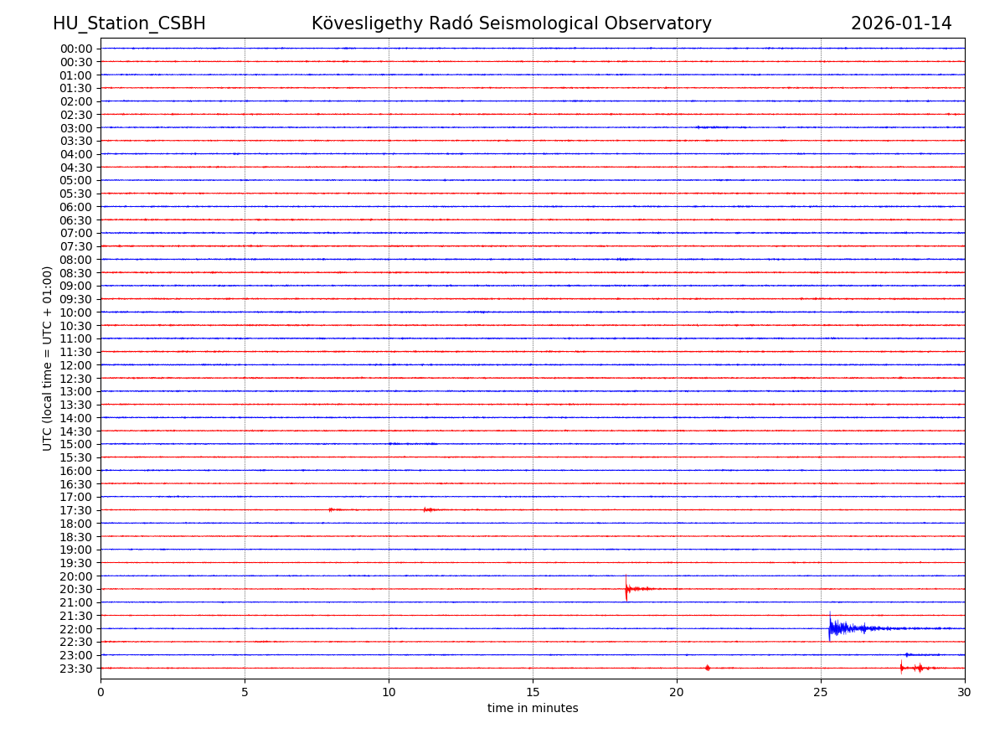Click the 15 tick on the minutes axis

(533, 692)
